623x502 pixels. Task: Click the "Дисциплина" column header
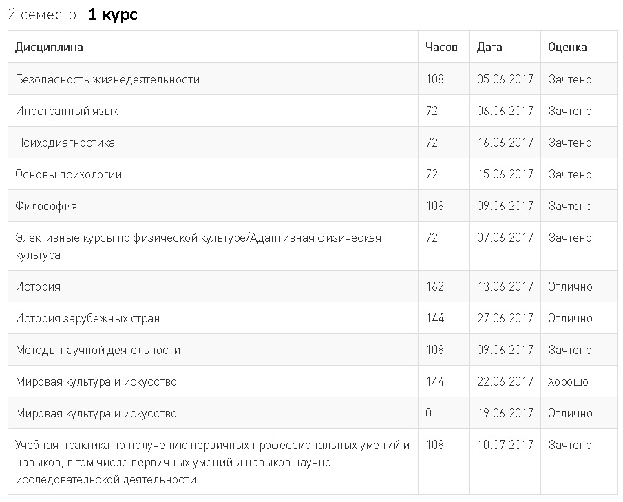tap(49, 48)
